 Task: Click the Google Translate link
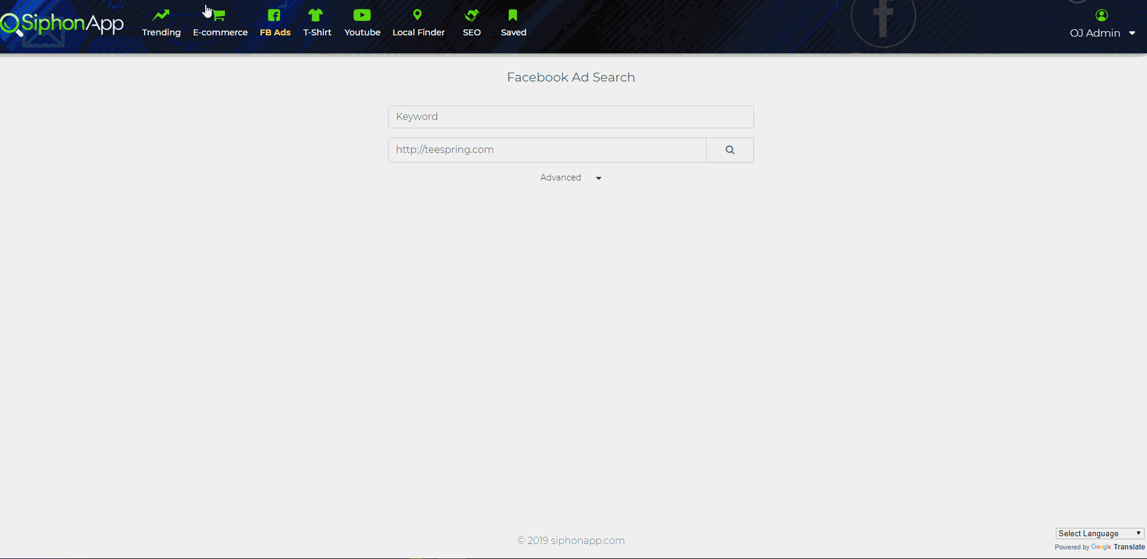click(x=1118, y=547)
